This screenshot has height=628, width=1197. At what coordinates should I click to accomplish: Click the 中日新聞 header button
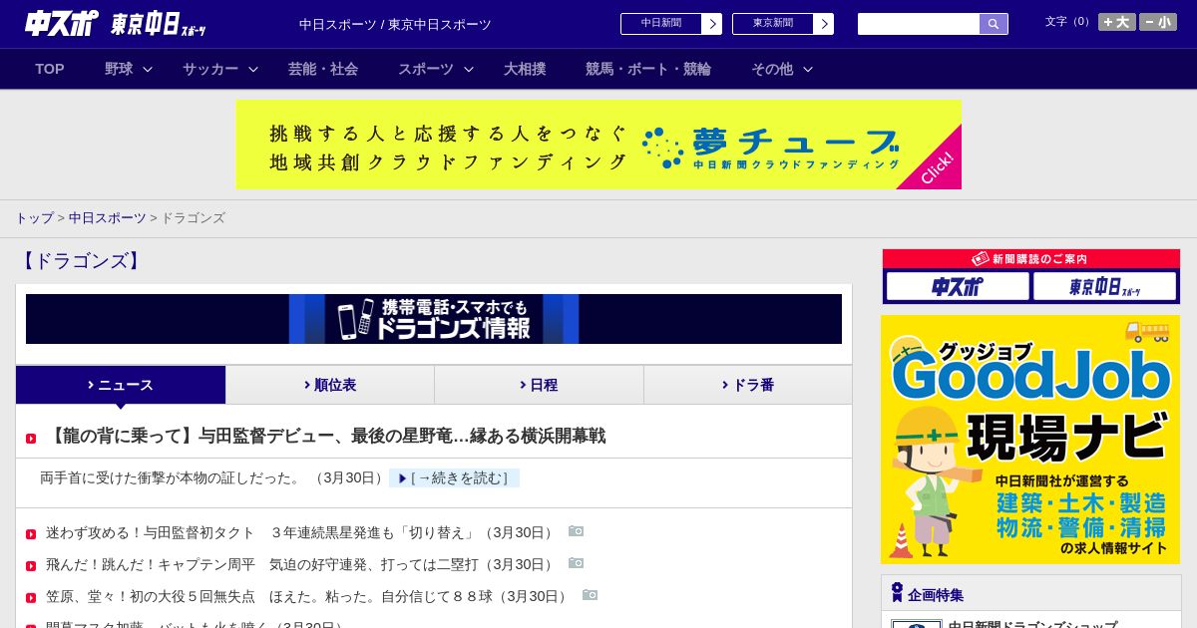(661, 24)
